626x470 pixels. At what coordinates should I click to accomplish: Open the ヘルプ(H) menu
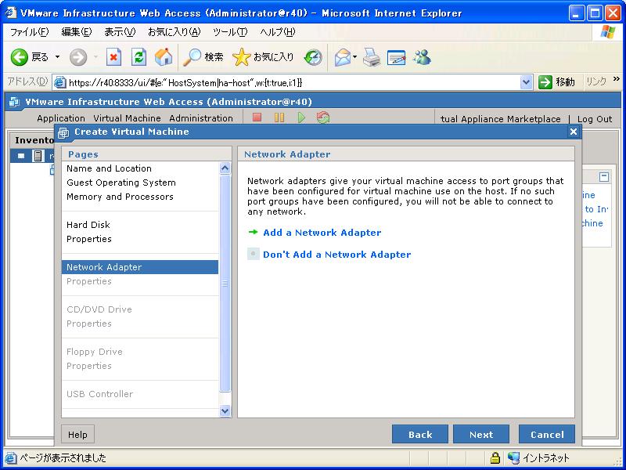coord(278,32)
